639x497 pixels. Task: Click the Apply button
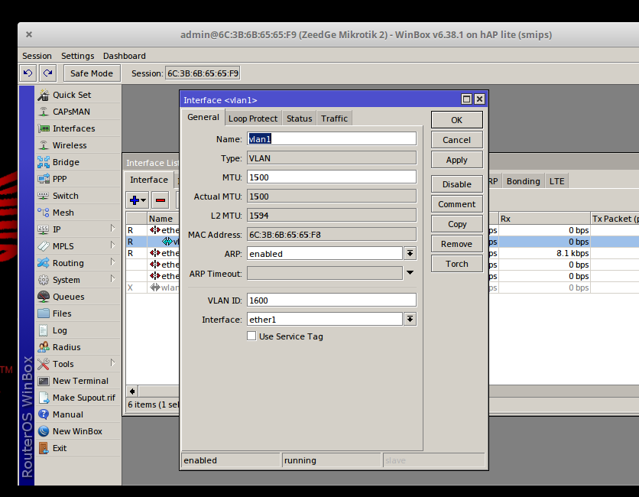(457, 160)
